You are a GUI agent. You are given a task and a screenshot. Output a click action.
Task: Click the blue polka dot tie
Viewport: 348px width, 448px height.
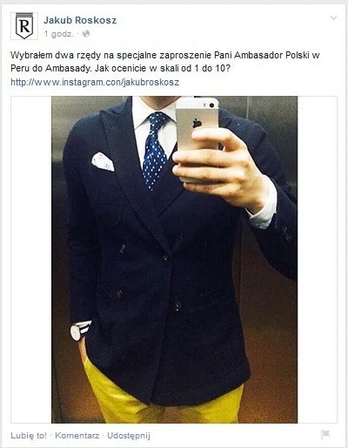154,151
